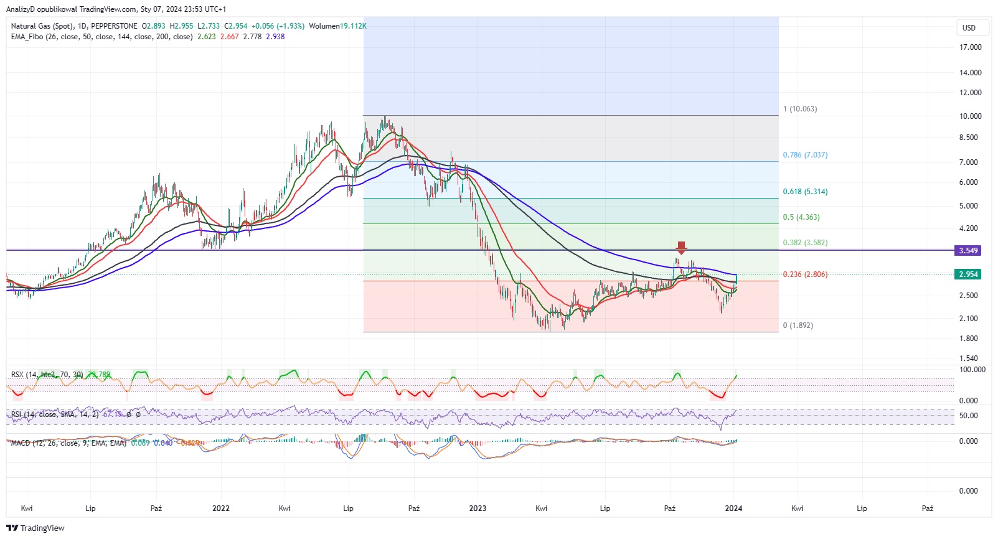Click the 8.500 price axis label
998x539 pixels.
point(969,138)
